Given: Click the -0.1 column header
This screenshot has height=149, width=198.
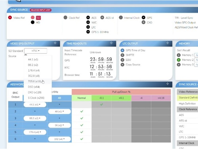Looking at the screenshot, I should click(x=101, y=98).
